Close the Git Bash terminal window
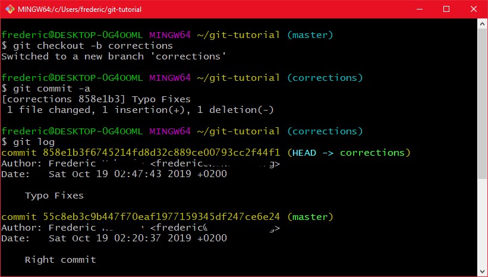This screenshot has width=488, height=277. point(474,9)
